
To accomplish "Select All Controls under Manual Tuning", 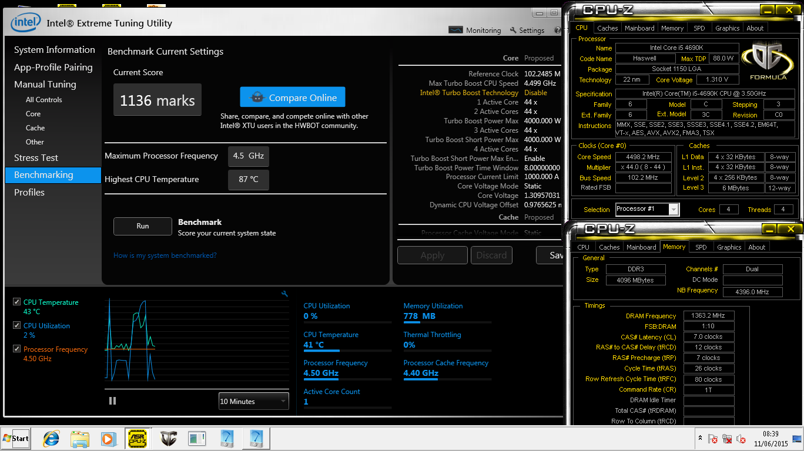I will pos(43,99).
